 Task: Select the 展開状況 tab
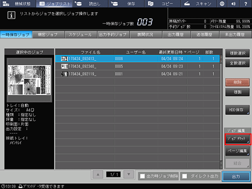pos(145,35)
